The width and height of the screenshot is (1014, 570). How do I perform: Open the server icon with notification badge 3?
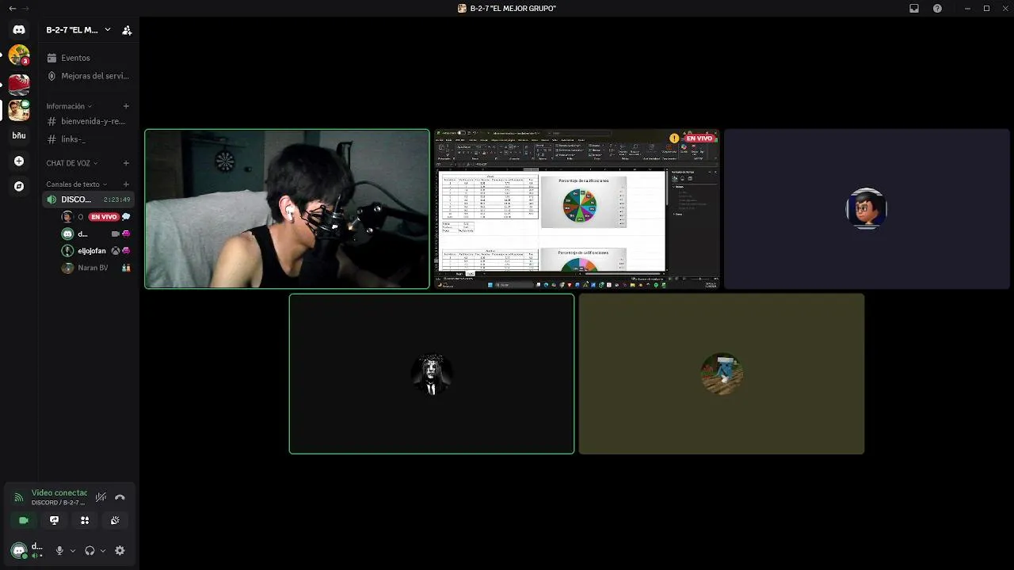tap(19, 55)
